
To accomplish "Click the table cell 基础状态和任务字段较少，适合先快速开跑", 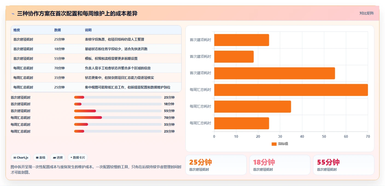I will coord(116,49).
